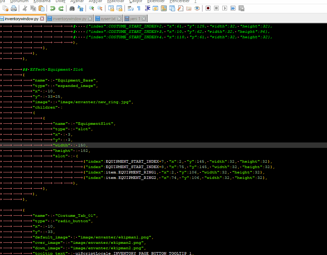Run macro multiple times fast-forward icon

233,8
